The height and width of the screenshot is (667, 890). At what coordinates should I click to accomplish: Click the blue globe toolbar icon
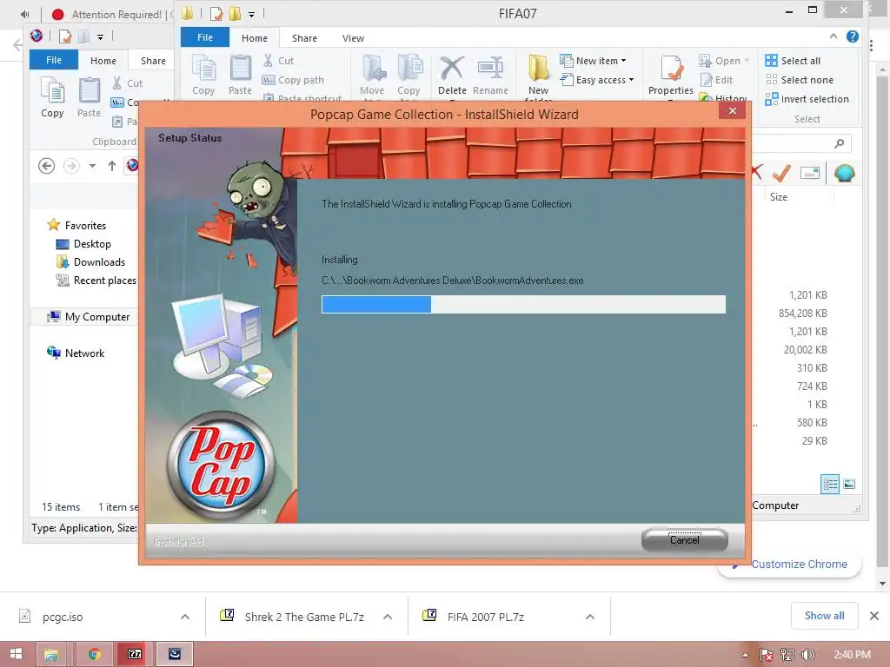tap(845, 173)
